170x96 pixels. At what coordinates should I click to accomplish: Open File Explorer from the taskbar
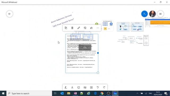pos(69,93)
